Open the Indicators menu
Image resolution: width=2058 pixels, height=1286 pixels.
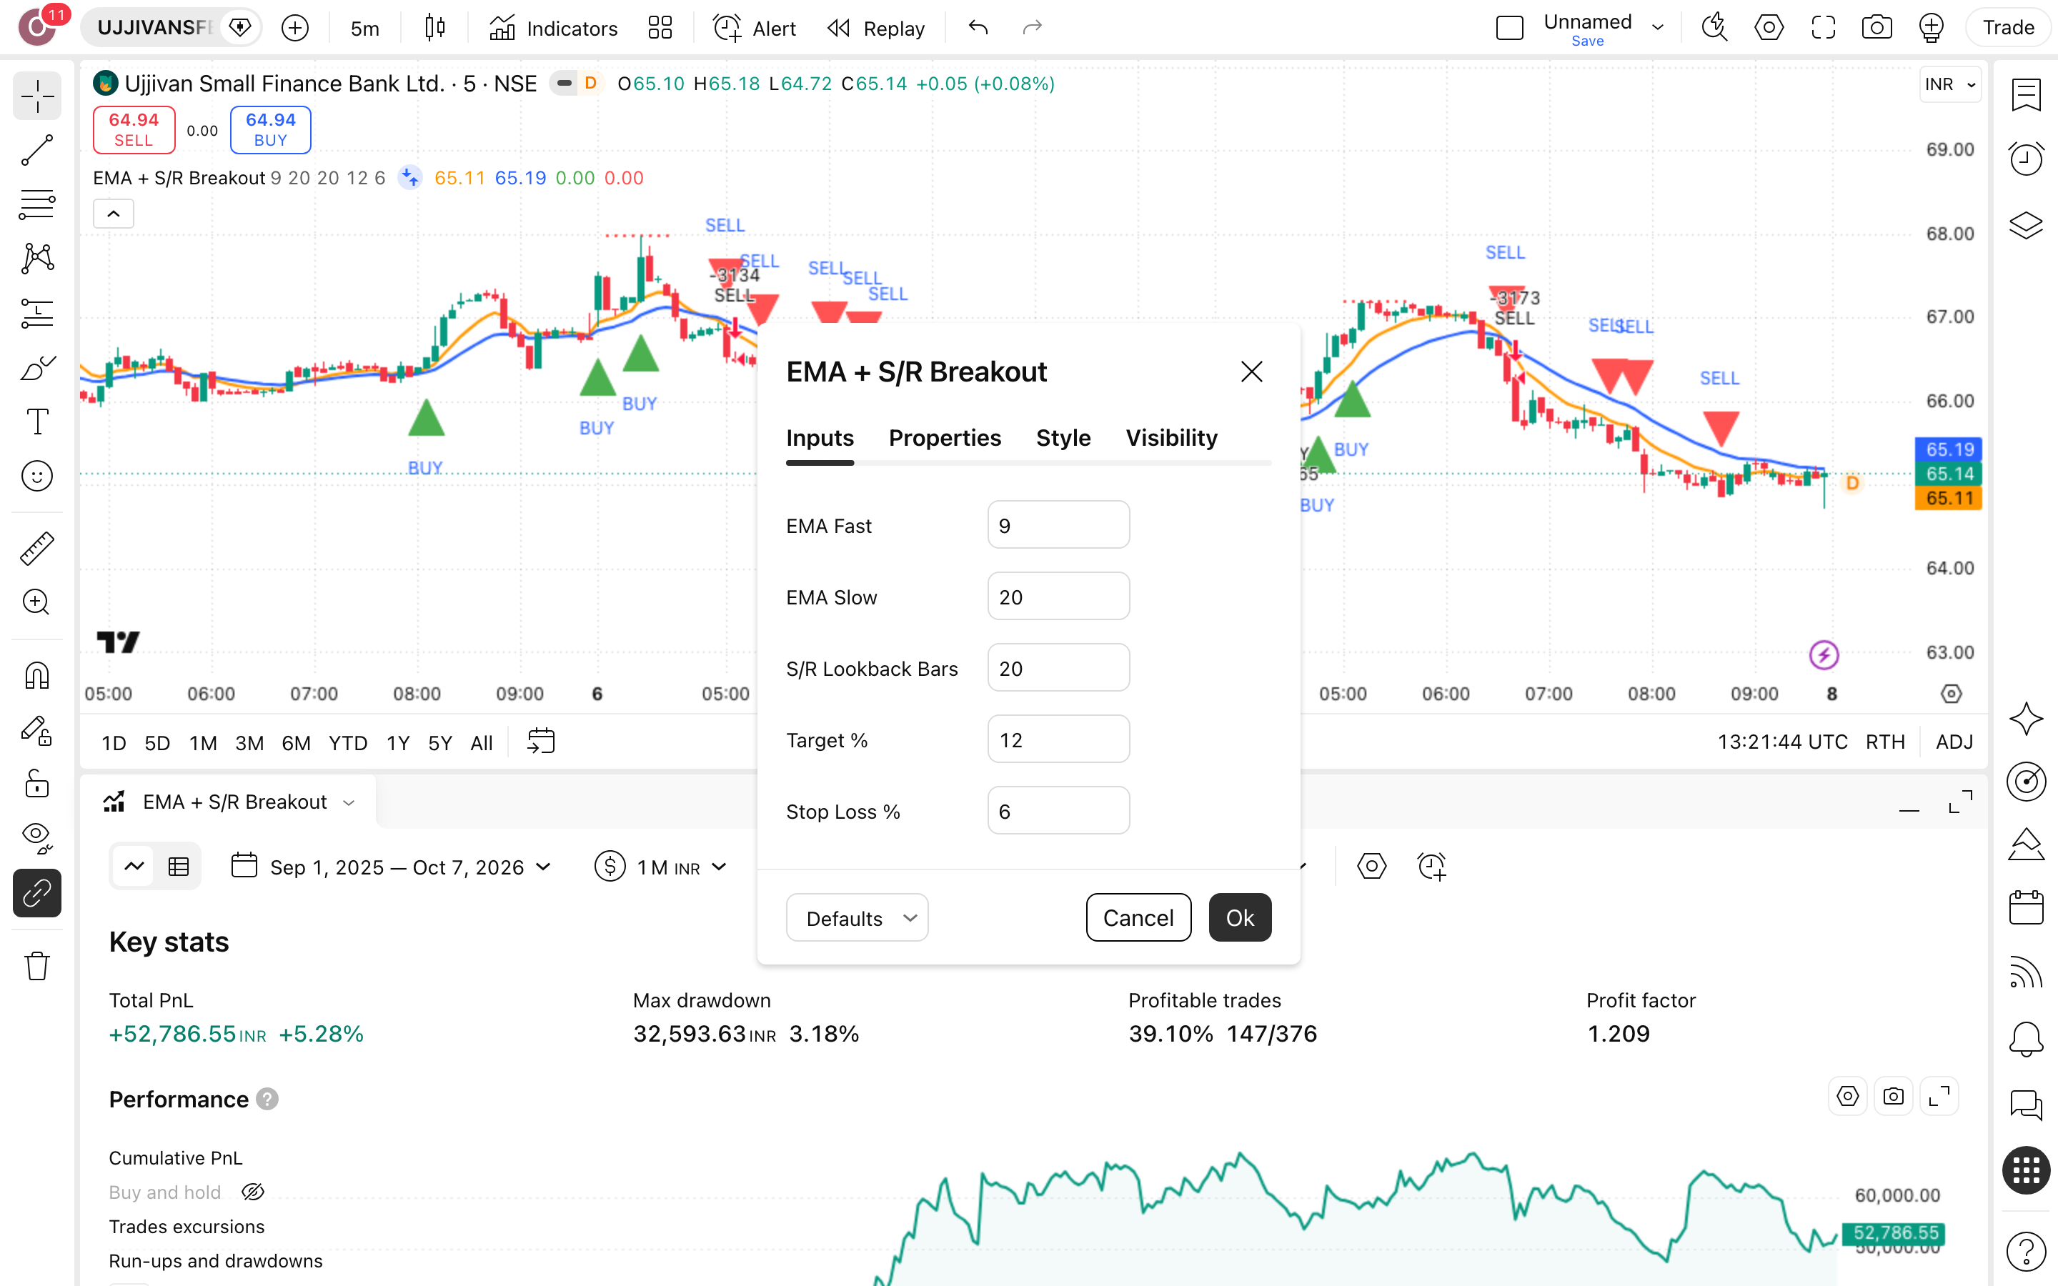coord(554,28)
